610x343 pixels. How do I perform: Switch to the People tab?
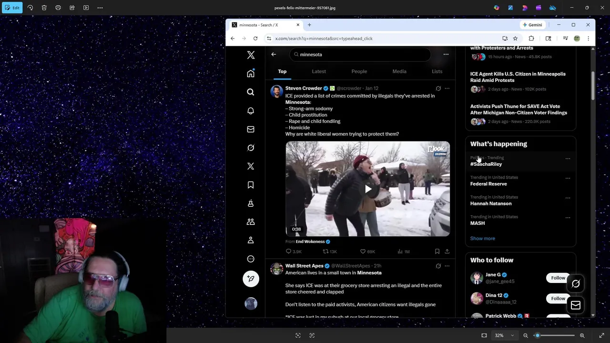pyautogui.click(x=359, y=71)
